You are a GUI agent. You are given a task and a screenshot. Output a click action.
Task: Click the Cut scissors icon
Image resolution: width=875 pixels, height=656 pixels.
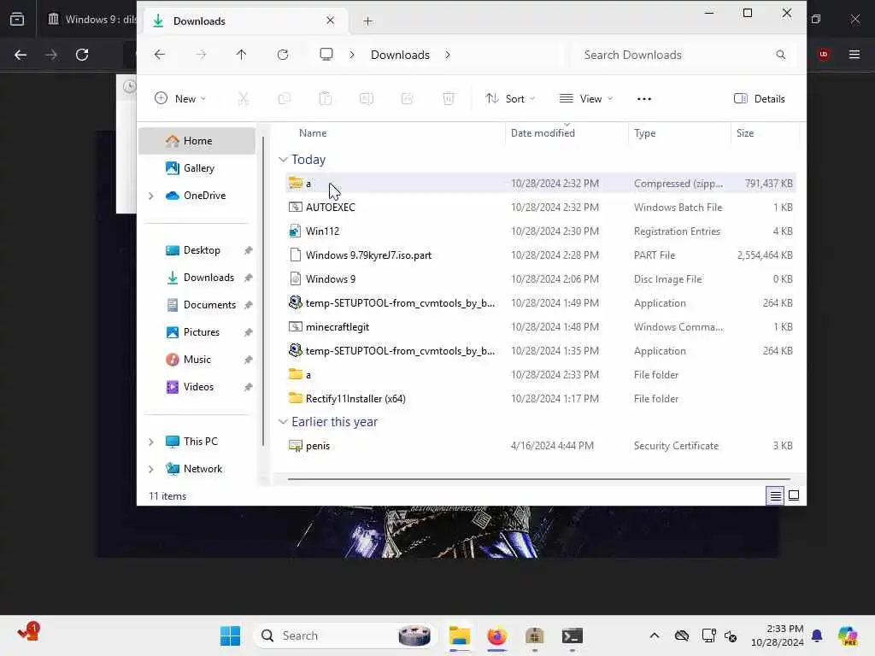point(244,99)
